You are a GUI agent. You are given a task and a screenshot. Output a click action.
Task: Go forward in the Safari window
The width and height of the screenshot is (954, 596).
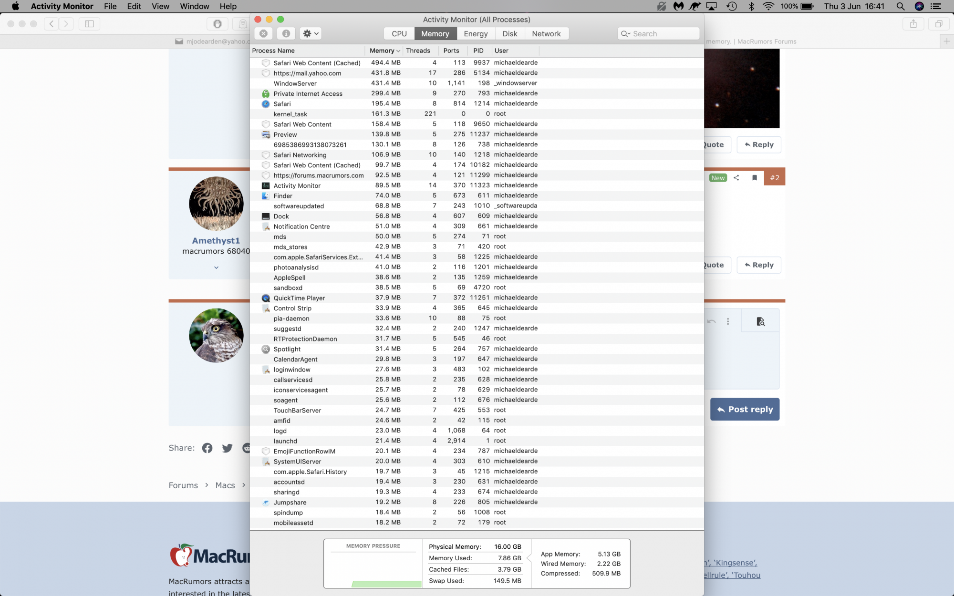66,23
